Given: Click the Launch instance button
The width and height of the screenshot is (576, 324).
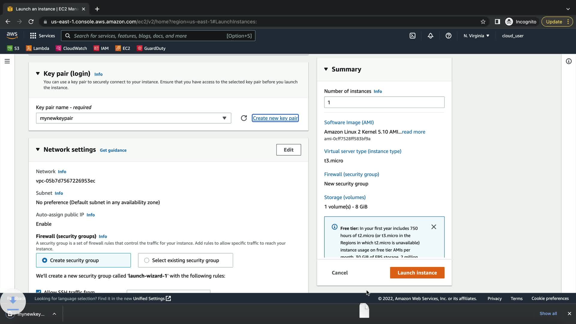Looking at the screenshot, I should pos(417,273).
